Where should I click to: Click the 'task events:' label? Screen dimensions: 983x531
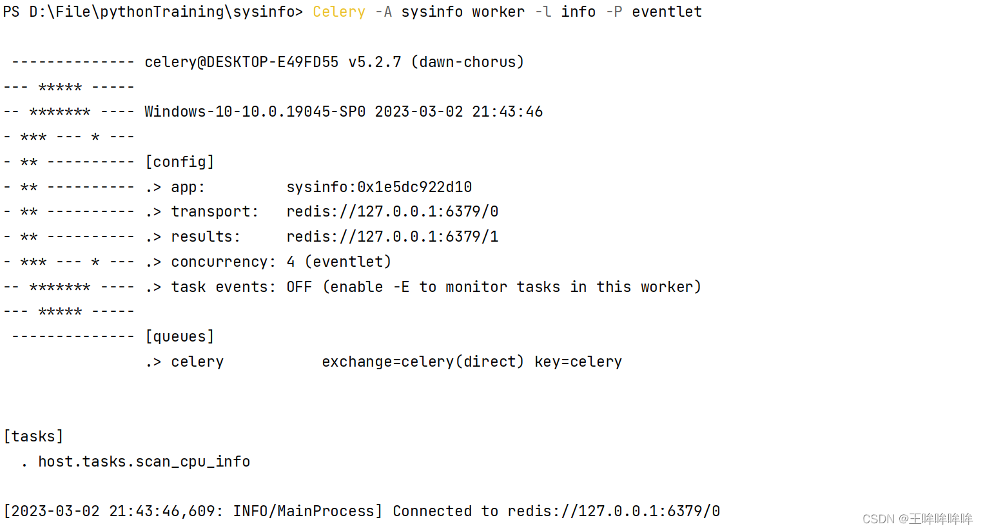coord(223,287)
